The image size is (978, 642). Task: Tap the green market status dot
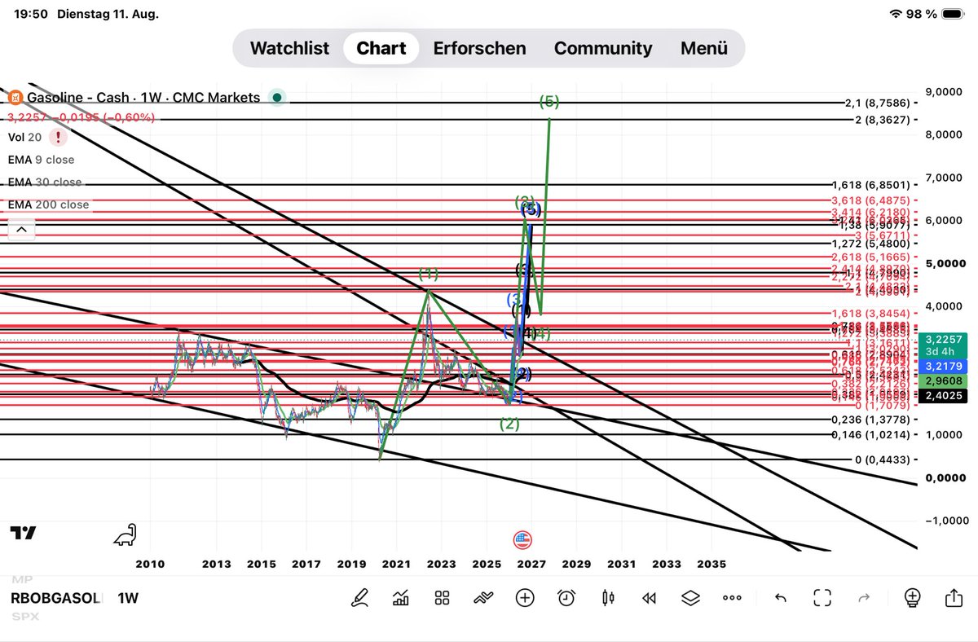(277, 98)
